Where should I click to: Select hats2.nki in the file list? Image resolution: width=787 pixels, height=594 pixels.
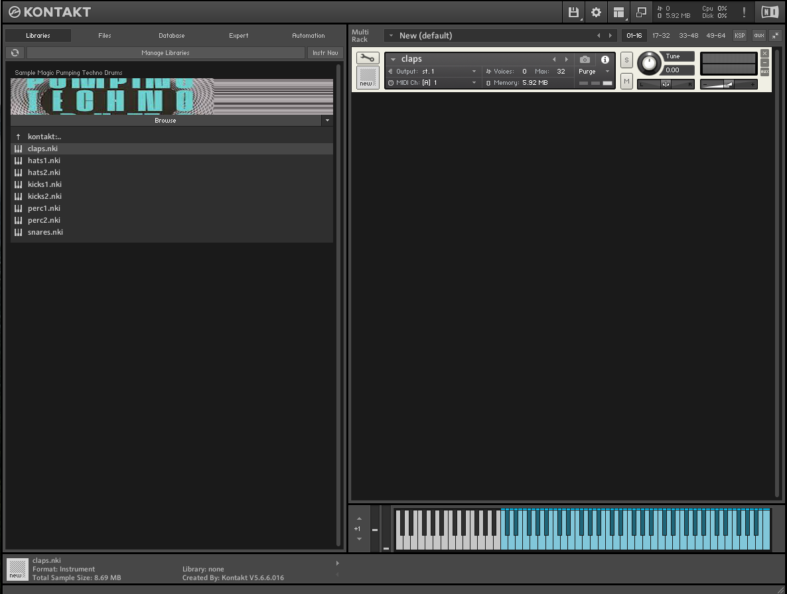click(172, 172)
